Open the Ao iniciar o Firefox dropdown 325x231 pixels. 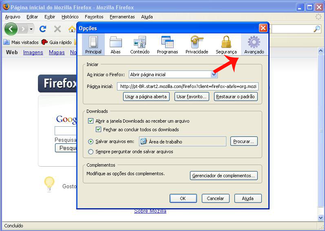173,75
